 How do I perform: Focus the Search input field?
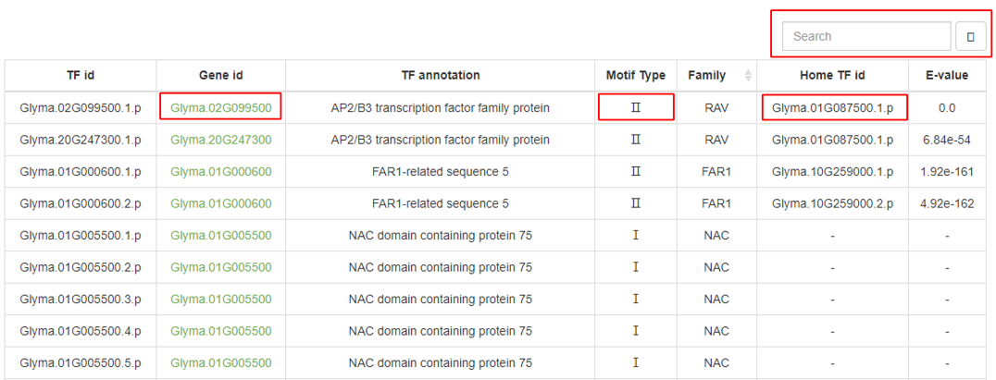[x=866, y=36]
